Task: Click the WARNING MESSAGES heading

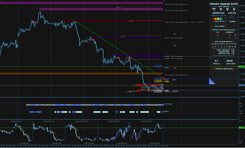Action: coord(224,69)
